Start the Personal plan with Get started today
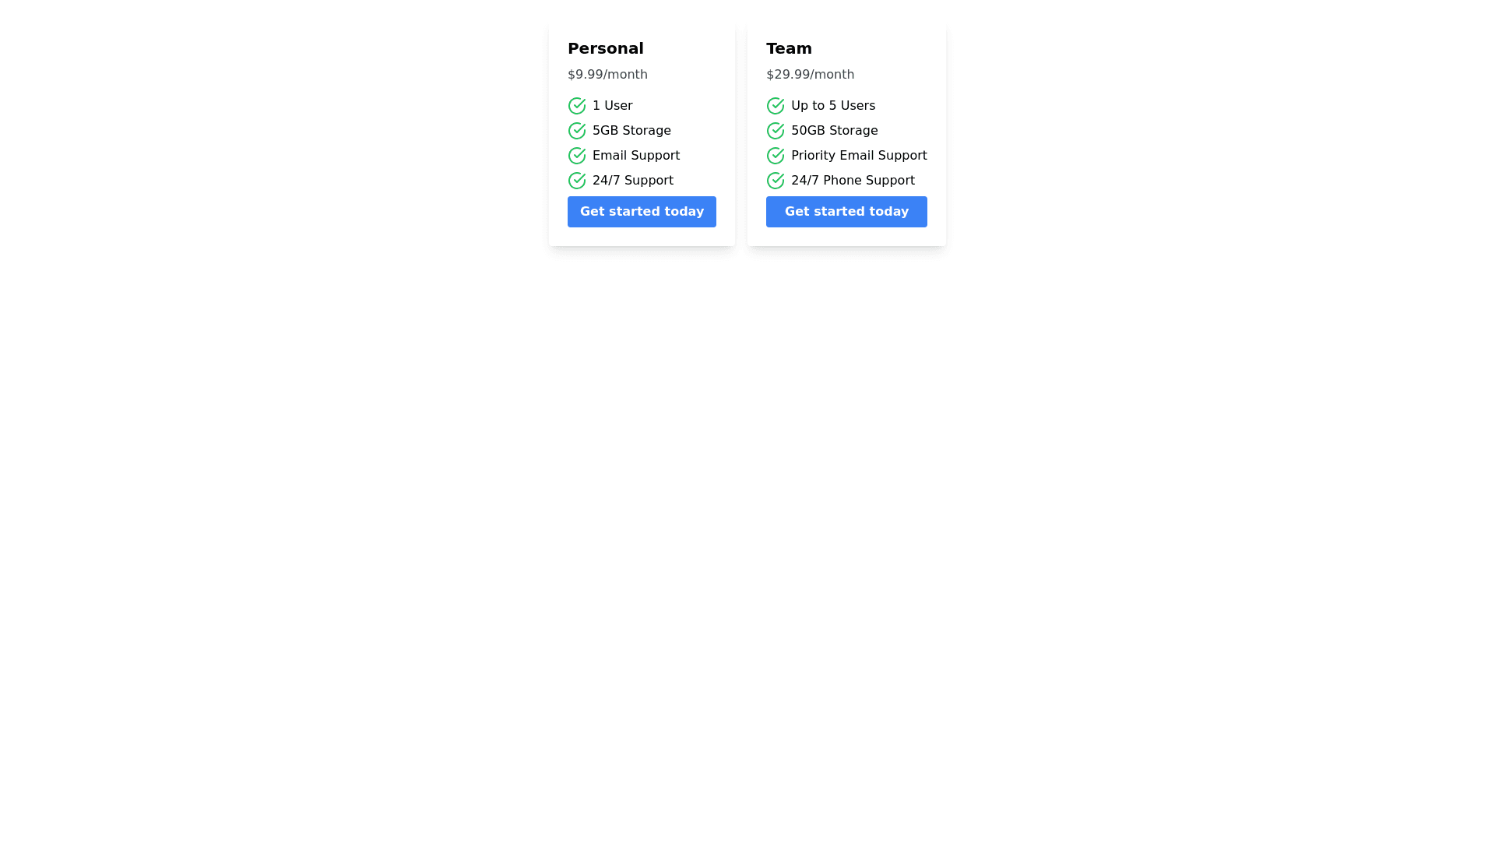The width and height of the screenshot is (1495, 841). click(x=642, y=212)
